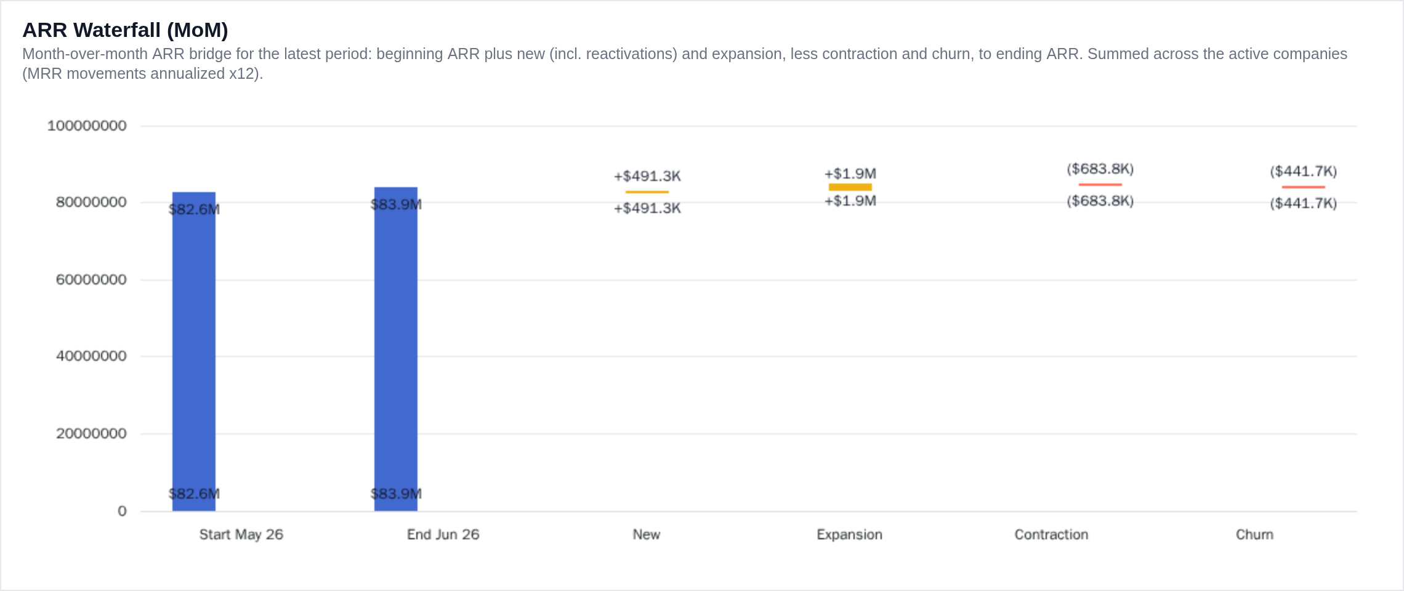The width and height of the screenshot is (1404, 591).
Task: Click the Start May 26 axis label
Action: tap(241, 534)
